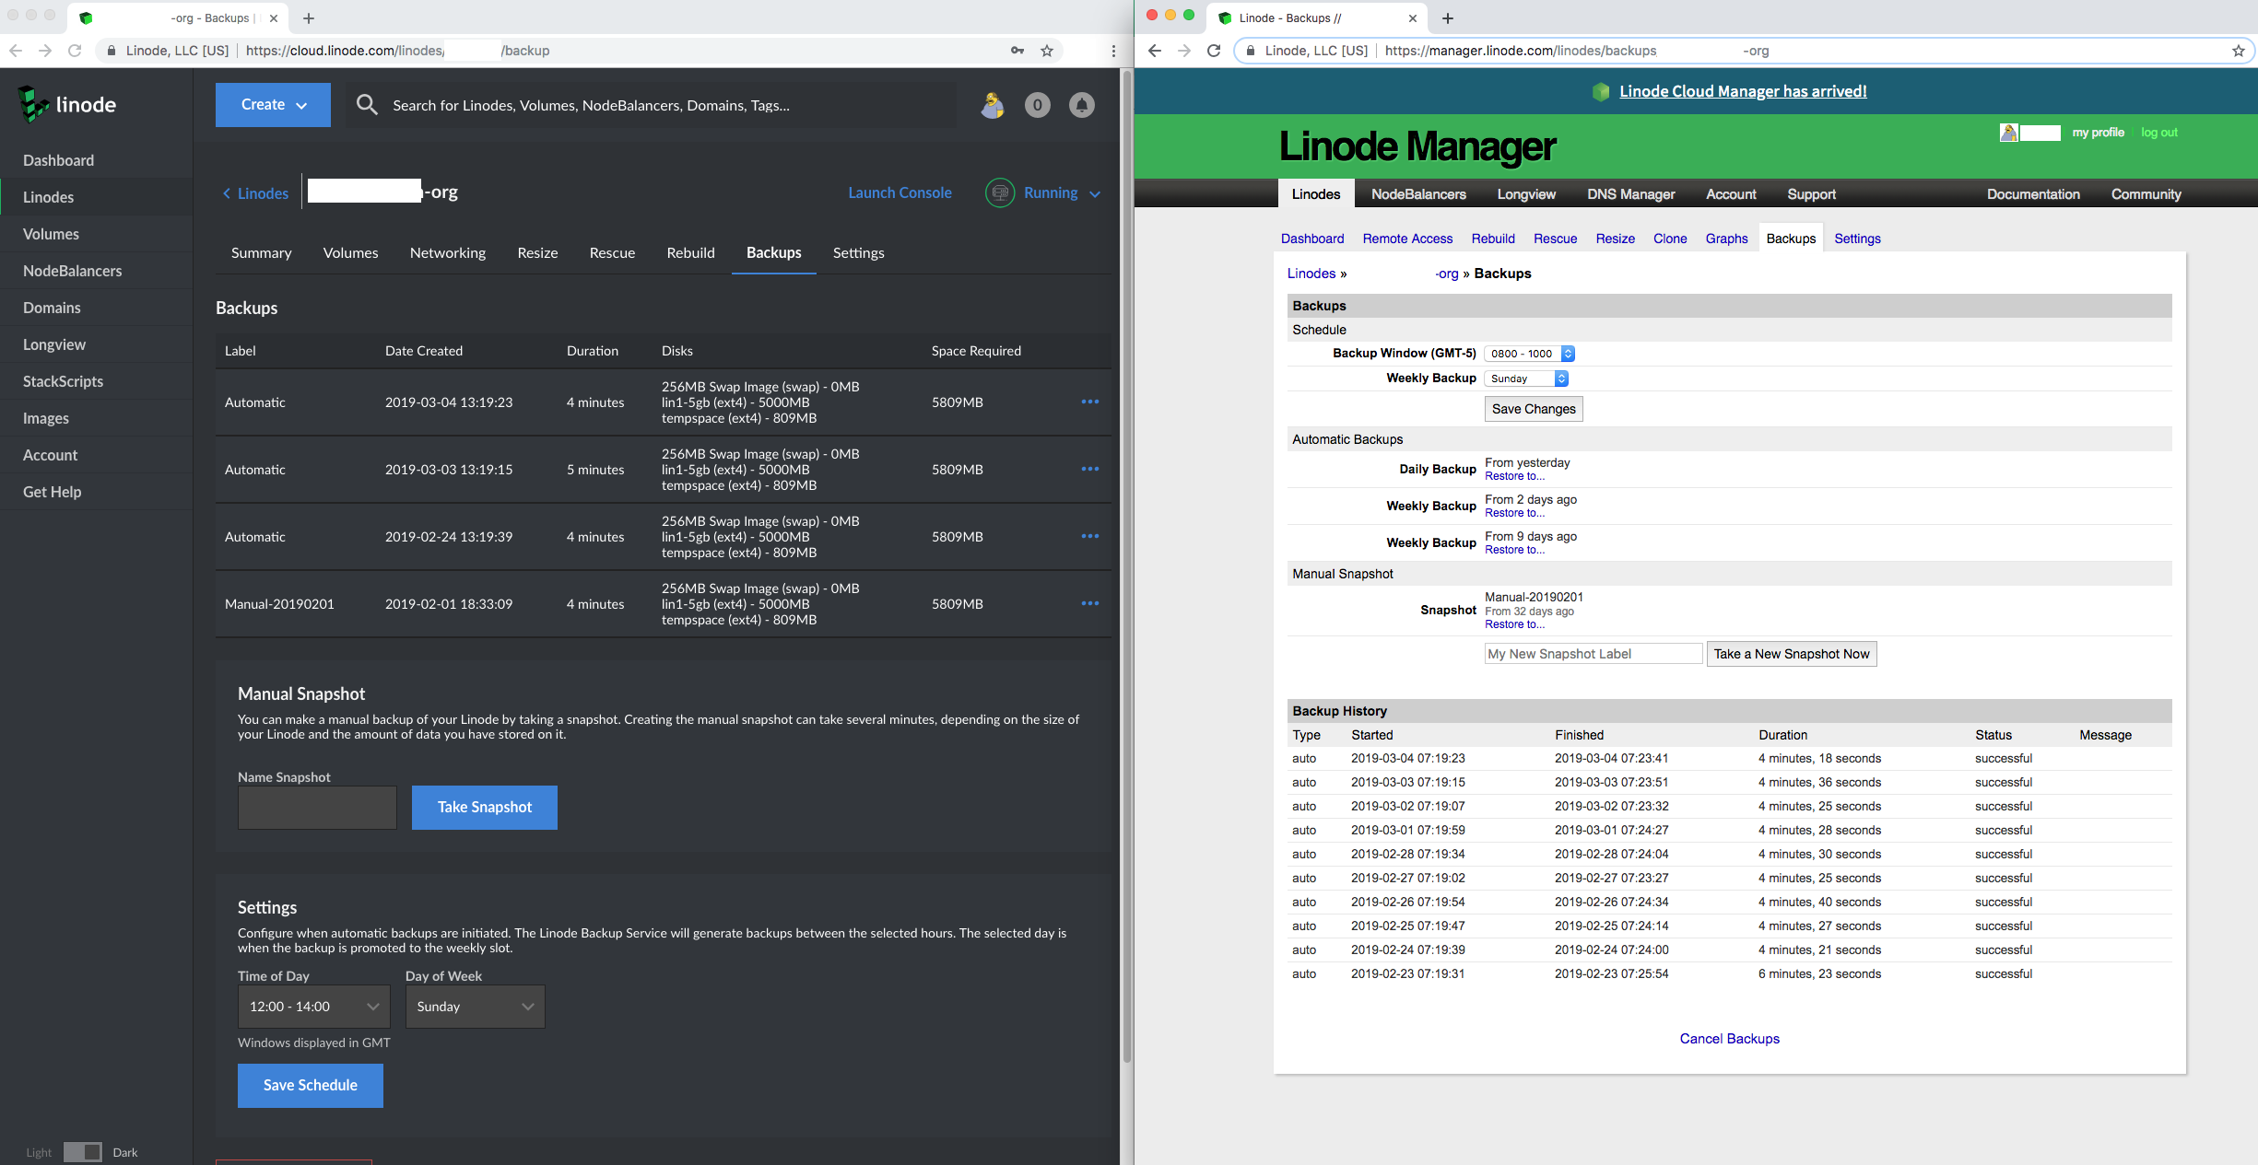Viewport: 2258px width, 1165px height.
Task: Open the user avatar menu in Cloud Manager
Action: (x=993, y=105)
